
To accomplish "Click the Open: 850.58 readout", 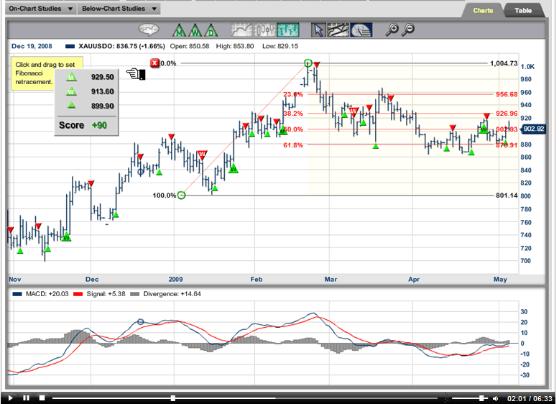I will click(190, 46).
